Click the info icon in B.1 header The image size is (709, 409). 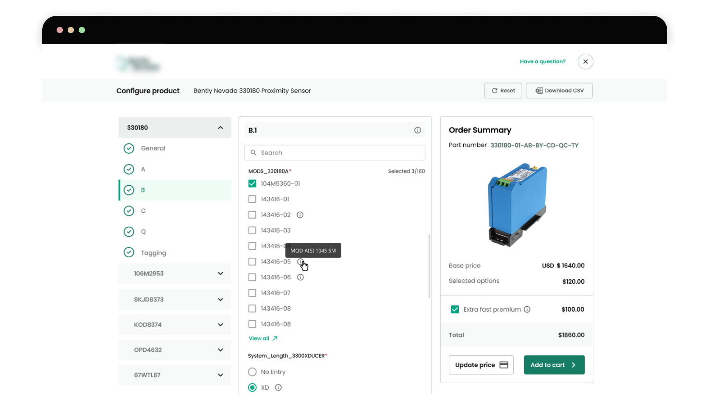417,130
